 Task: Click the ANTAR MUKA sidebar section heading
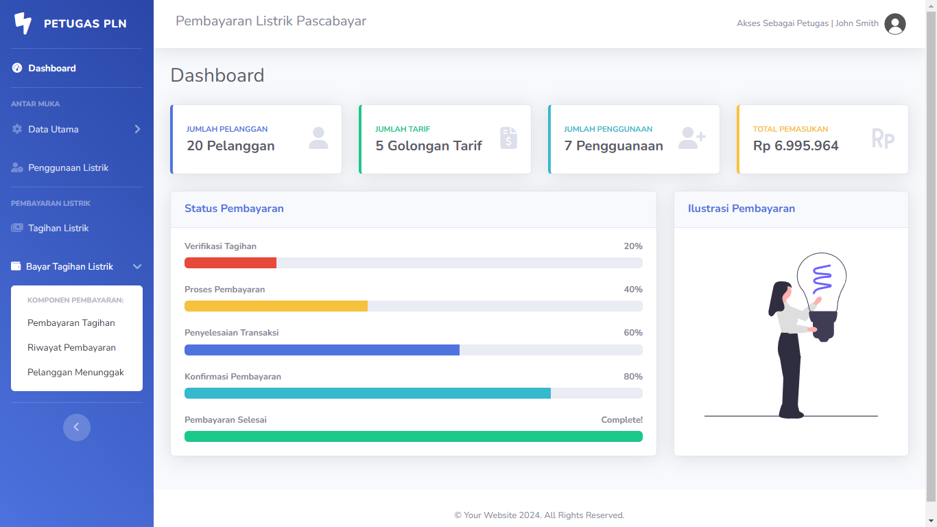(36, 104)
